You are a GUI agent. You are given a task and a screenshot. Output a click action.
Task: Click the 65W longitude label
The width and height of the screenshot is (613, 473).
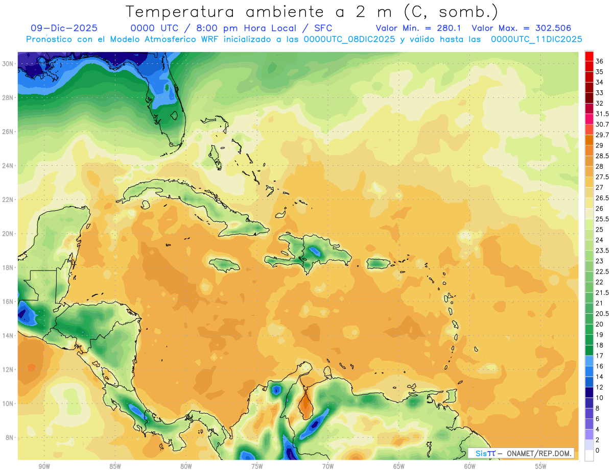pyautogui.click(x=399, y=466)
